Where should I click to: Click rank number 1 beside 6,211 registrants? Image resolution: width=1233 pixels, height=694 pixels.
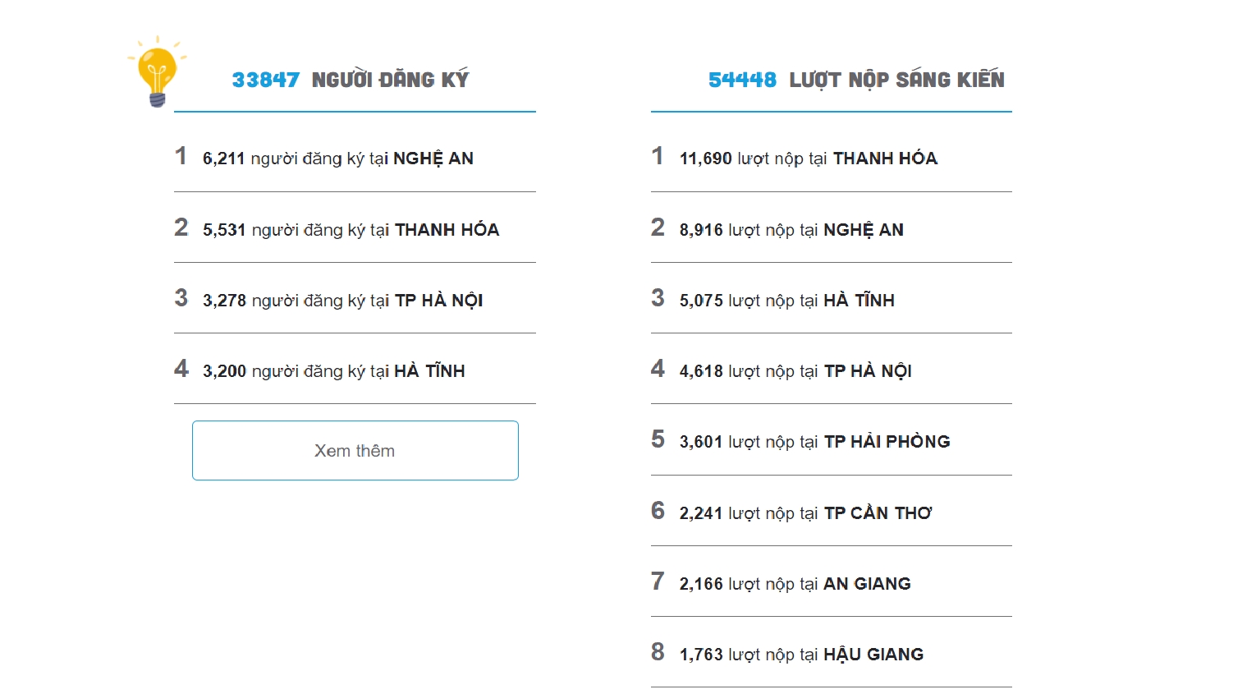[x=181, y=156]
